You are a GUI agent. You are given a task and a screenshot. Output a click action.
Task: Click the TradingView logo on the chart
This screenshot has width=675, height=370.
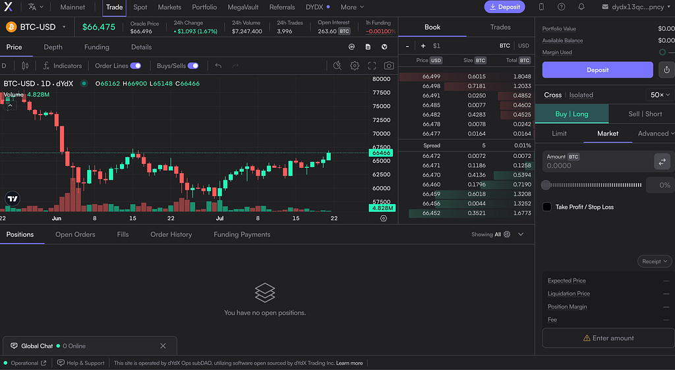tap(13, 199)
